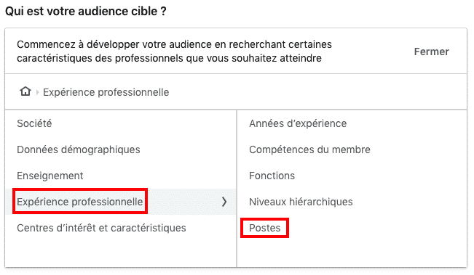The width and height of the screenshot is (474, 275).
Task: Click Expérience professionnelle breadcrumb label
Action: (106, 92)
